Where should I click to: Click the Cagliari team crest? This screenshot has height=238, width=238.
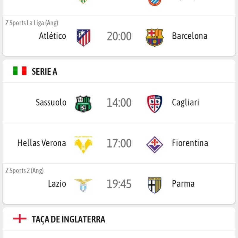(154, 104)
